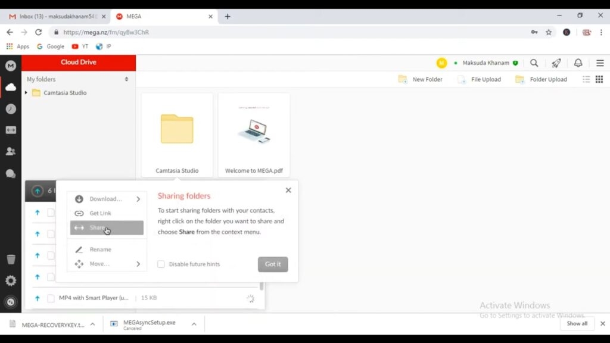Image resolution: width=610 pixels, height=343 pixels.
Task: Click Folder Upload
Action: coord(541,79)
